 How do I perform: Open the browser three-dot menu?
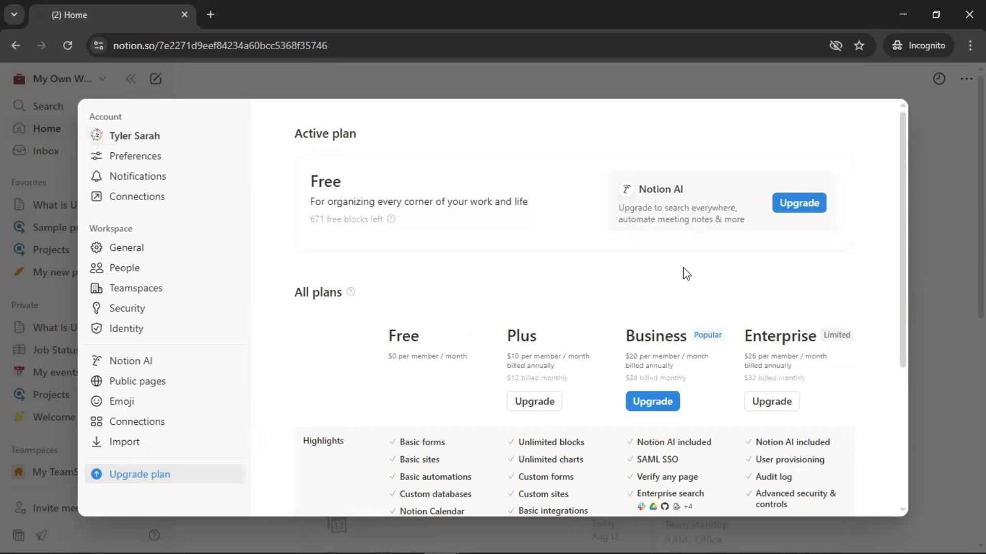(x=970, y=45)
